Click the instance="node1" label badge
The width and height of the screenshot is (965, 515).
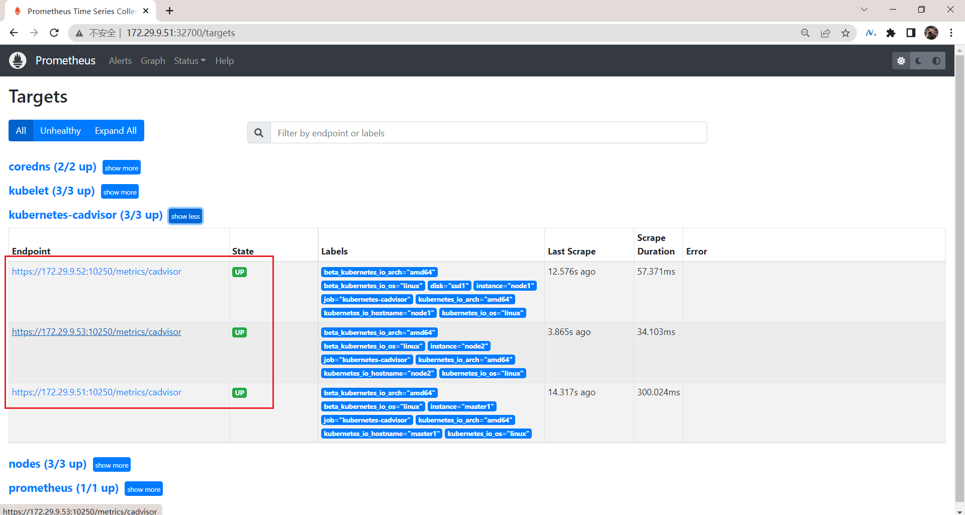[x=505, y=286]
